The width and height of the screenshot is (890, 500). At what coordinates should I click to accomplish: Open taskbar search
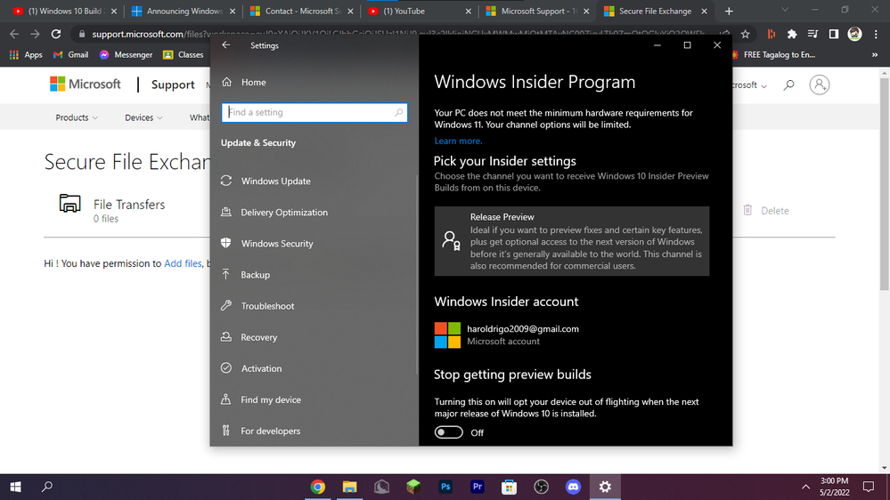coord(47,487)
